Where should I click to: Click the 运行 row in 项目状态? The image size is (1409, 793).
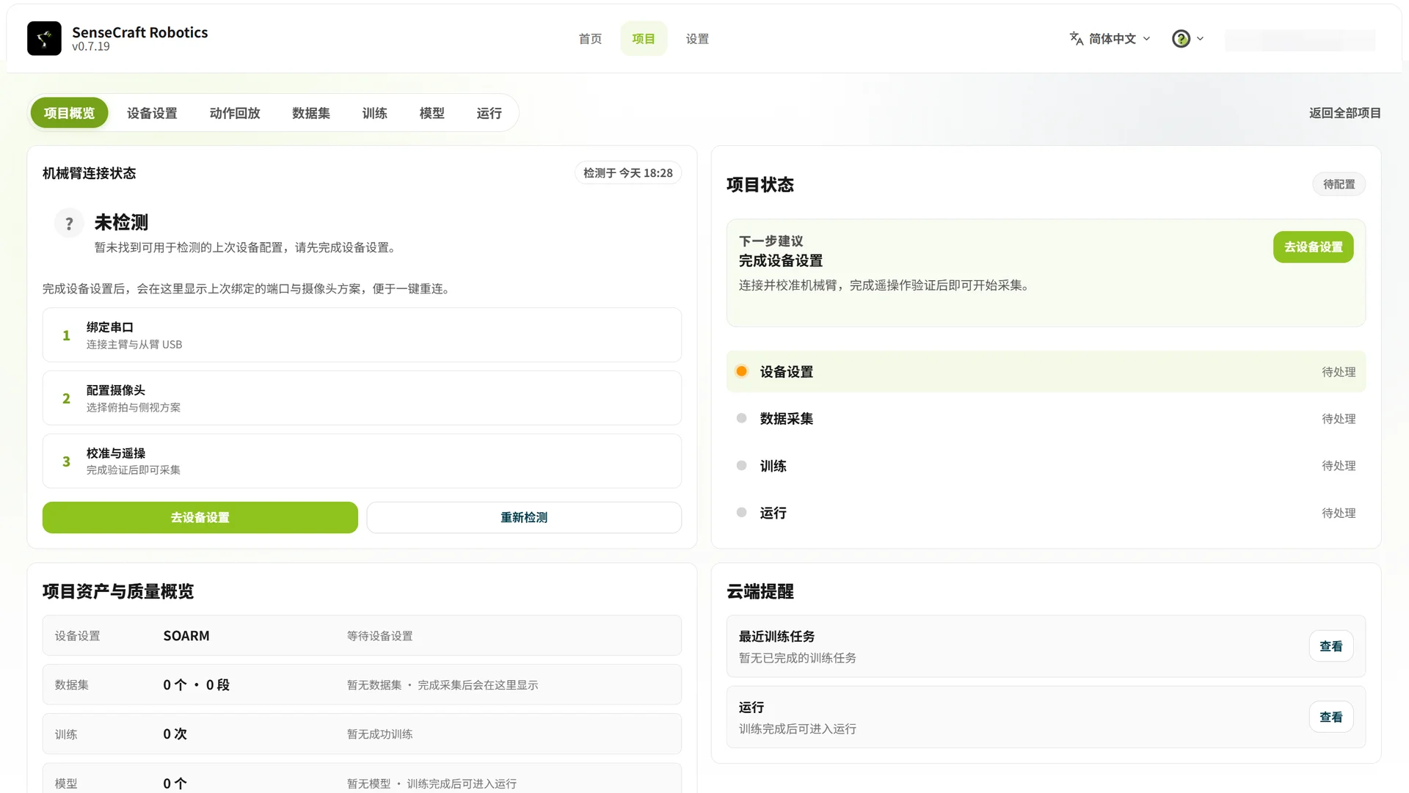1046,513
